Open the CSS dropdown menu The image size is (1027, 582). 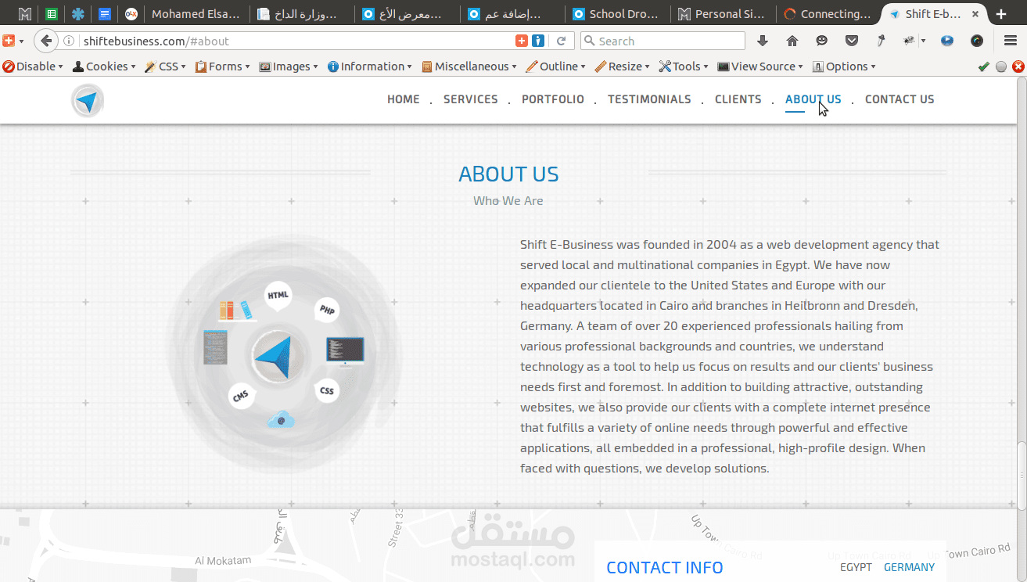pos(166,66)
